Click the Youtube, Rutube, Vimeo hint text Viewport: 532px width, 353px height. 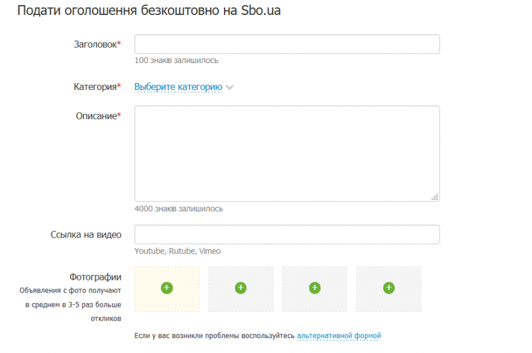click(177, 251)
